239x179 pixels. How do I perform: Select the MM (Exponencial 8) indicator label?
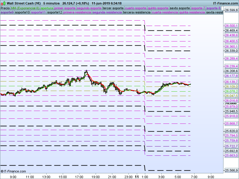[x=25, y=8]
